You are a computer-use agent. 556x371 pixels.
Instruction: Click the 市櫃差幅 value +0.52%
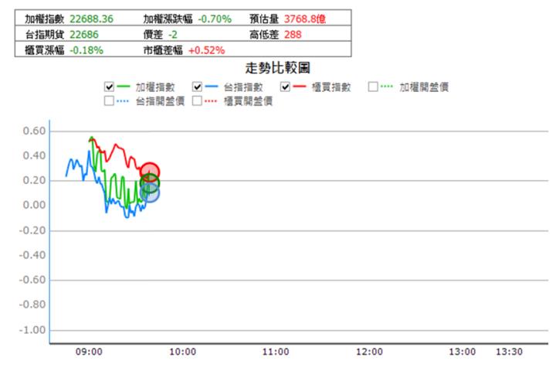point(206,50)
